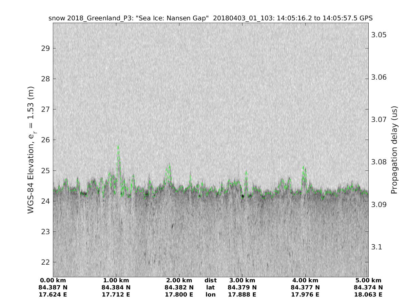This screenshot has width=407, height=305.
Task: Click the 22 elevation tick label
Action: click(45, 262)
